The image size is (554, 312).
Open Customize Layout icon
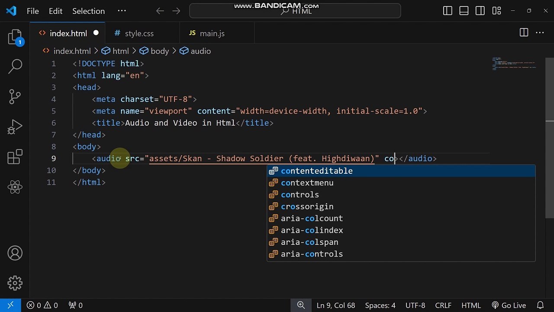pyautogui.click(x=496, y=11)
